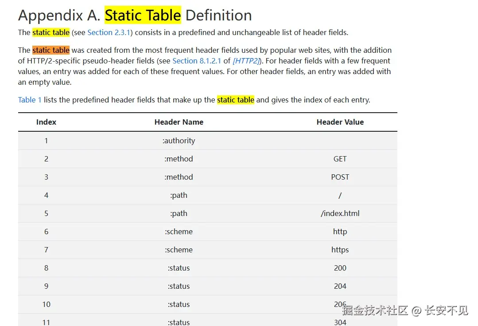Click the [HTTP2] reference link
The image size is (478, 326).
coord(246,61)
